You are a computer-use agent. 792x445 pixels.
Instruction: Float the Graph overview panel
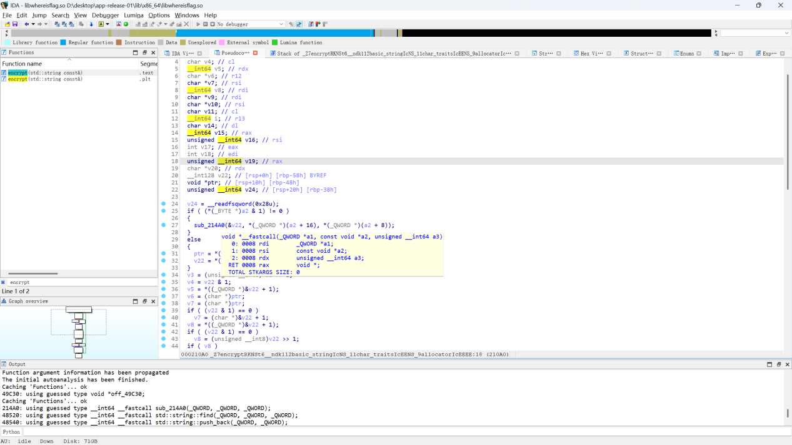[144, 301]
